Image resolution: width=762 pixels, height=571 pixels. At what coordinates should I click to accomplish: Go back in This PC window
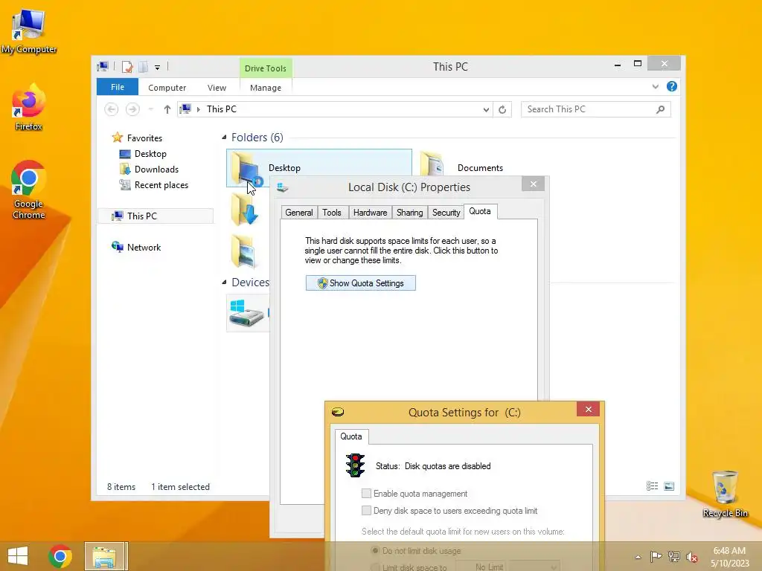112,109
